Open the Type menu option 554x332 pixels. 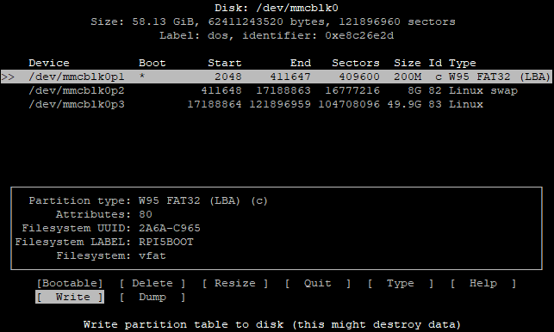pos(401,283)
